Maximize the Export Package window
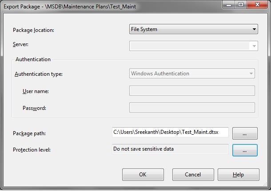 pos(240,5)
